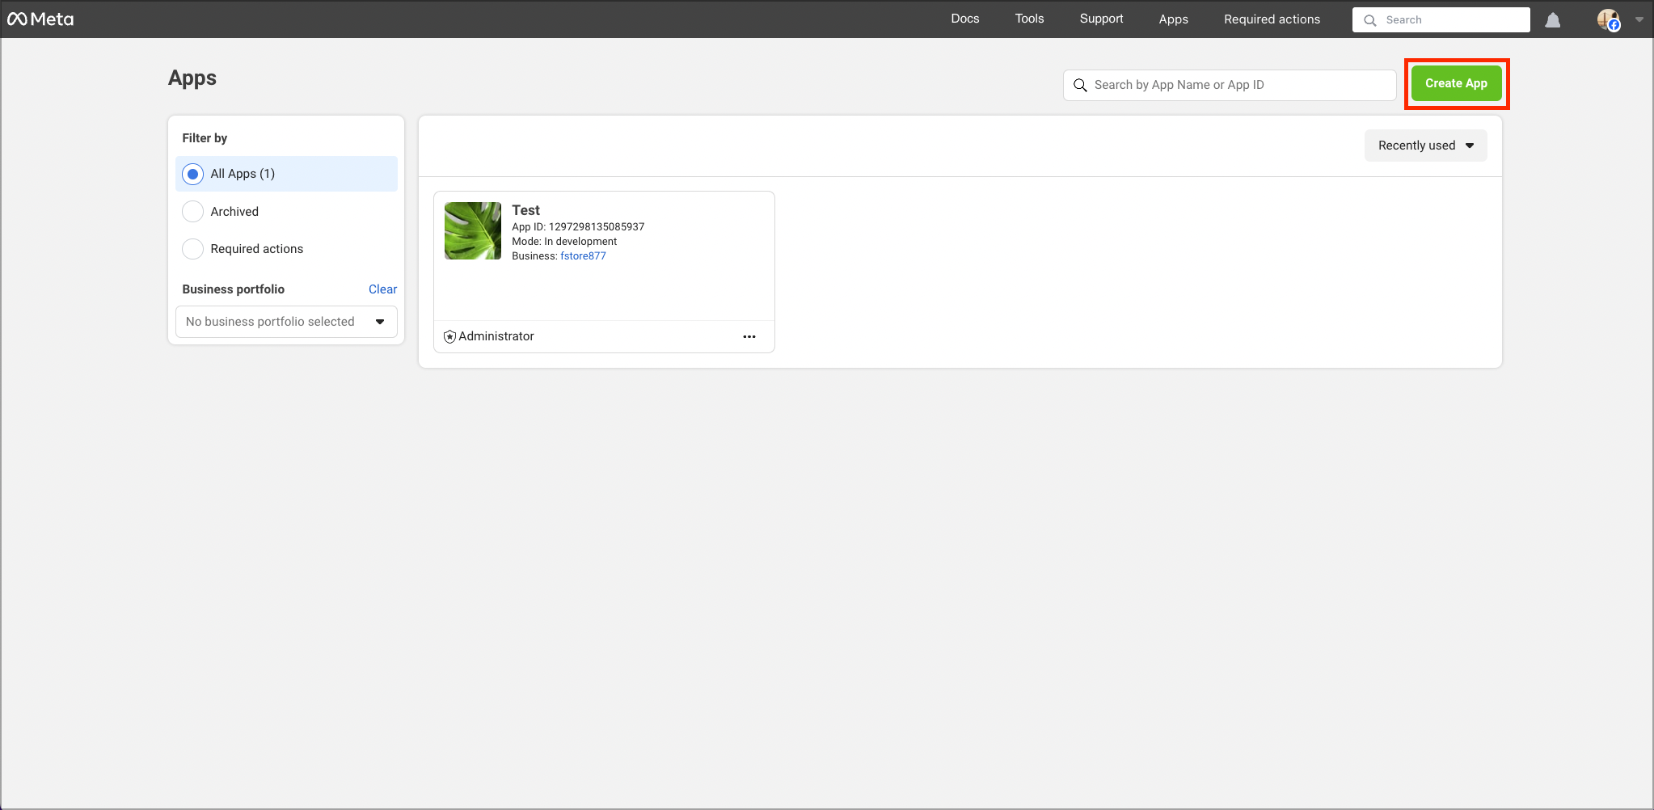Click the Mode: In development text
Image resolution: width=1654 pixels, height=810 pixels.
[x=564, y=242]
